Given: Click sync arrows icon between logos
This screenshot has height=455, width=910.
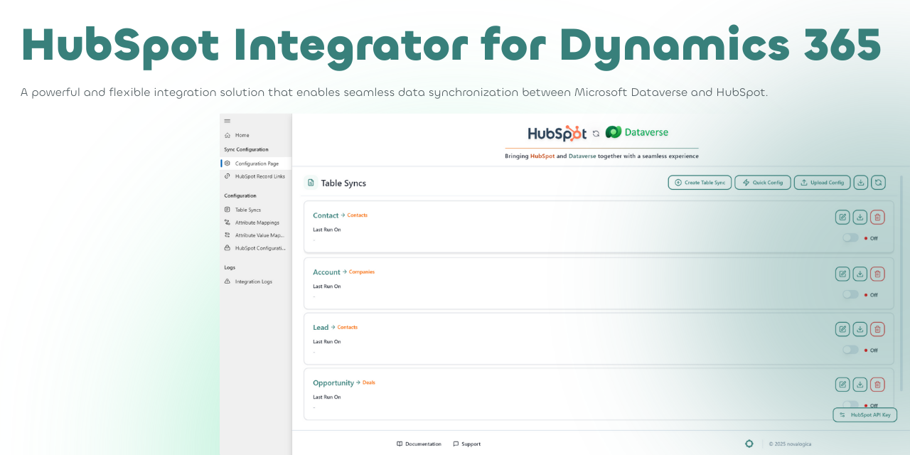Looking at the screenshot, I should pos(596,133).
